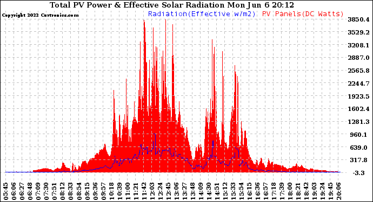This screenshot has width=373, height=202.
Task: Click the x-axis time label 13:48
Action: click(192, 191)
